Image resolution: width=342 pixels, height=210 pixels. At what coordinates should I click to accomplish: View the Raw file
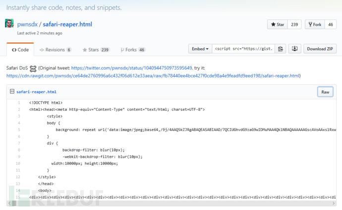325,92
